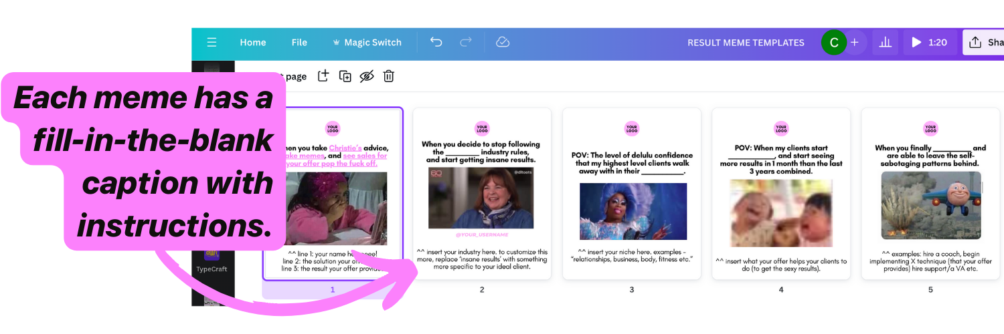Viewport: 1004px width, 334px height.
Task: Start presenting with the 1:20 play button
Action: coord(930,43)
